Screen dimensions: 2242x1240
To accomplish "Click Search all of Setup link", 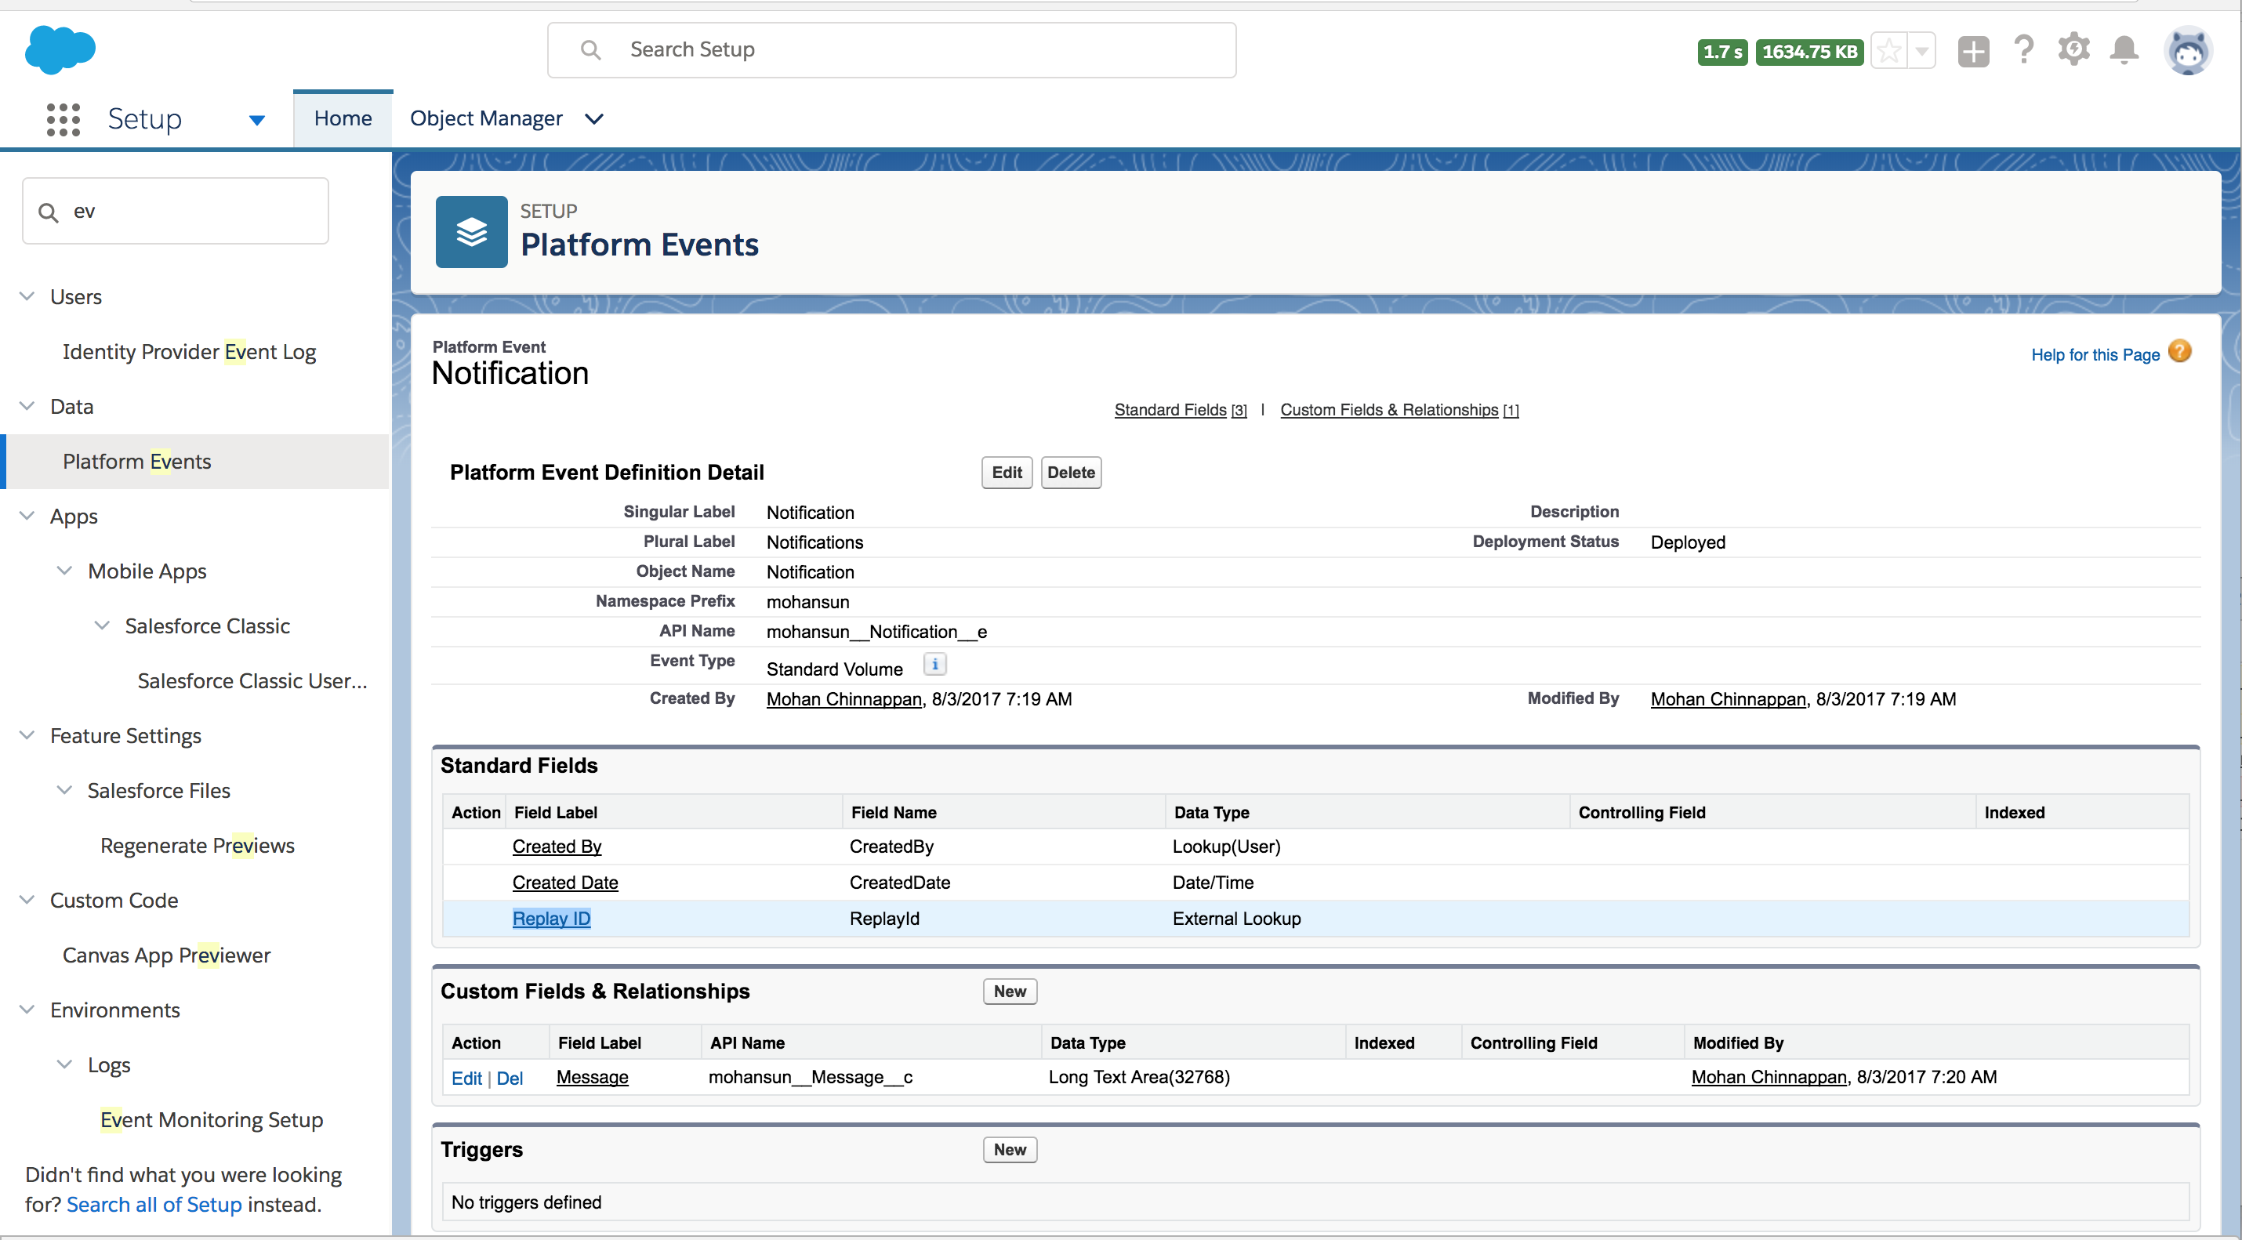I will [x=154, y=1204].
